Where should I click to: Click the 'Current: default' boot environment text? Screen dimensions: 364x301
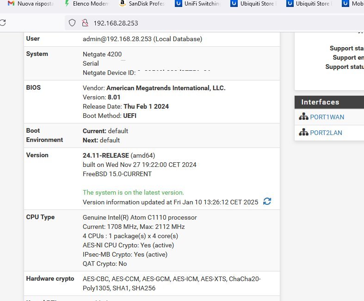105,131
